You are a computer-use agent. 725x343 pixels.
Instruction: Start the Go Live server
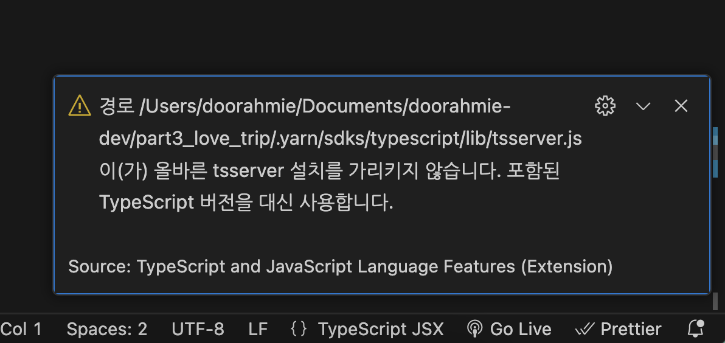click(509, 329)
